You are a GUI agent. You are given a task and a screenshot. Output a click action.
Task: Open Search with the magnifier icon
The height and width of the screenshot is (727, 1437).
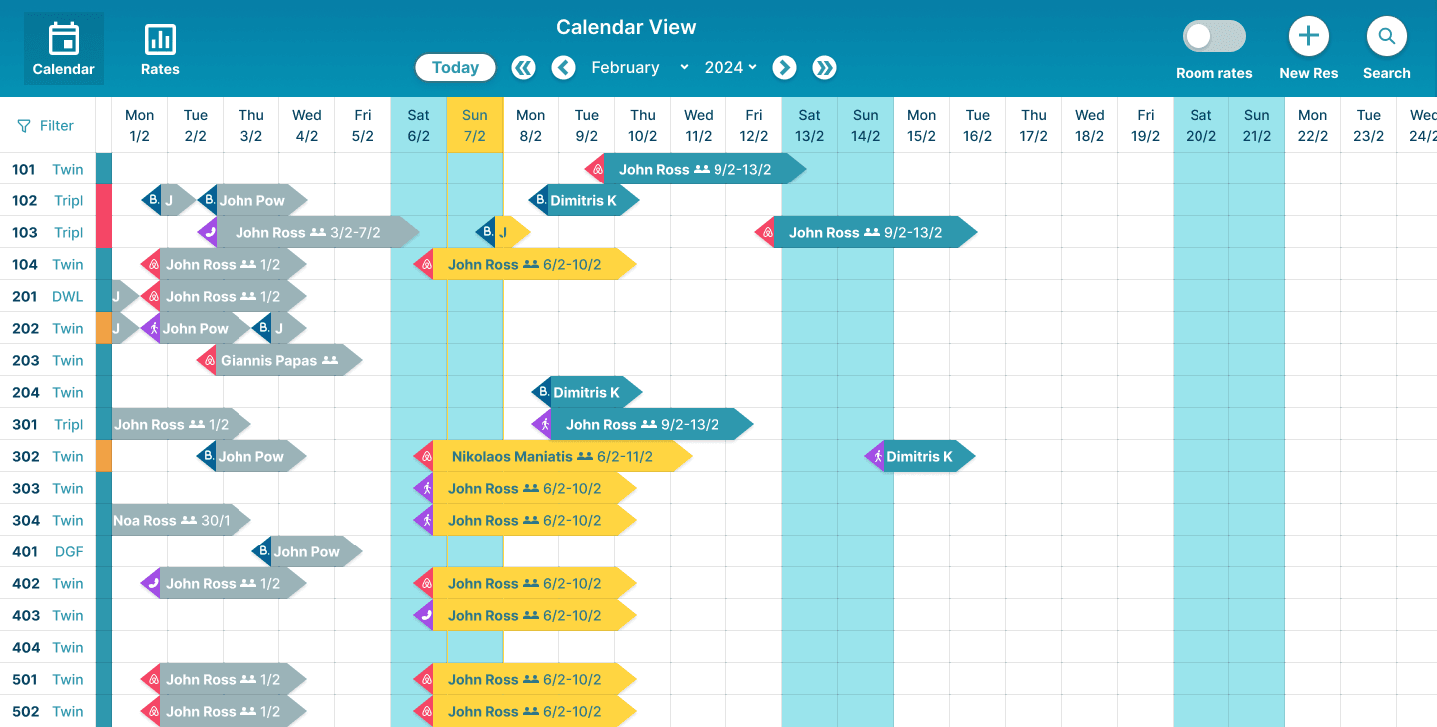click(1387, 37)
